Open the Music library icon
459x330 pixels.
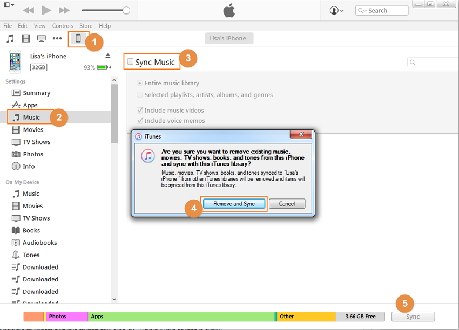coord(10,38)
